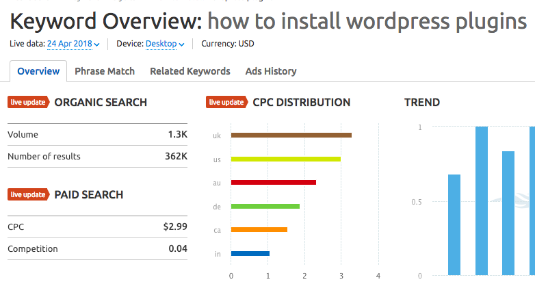Click the PAID SEARCH heading

pos(89,194)
